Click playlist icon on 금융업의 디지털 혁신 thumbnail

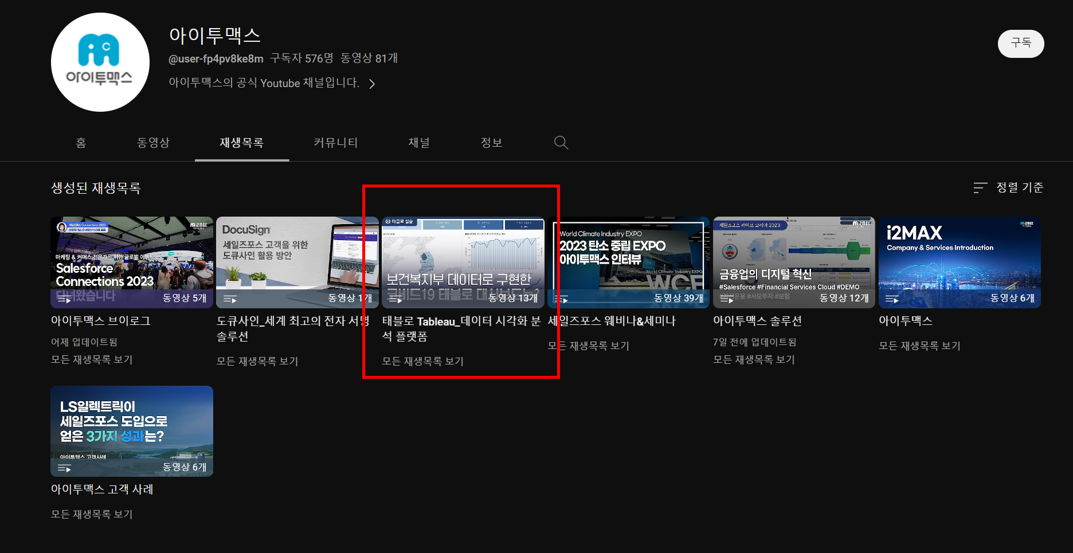pos(727,299)
